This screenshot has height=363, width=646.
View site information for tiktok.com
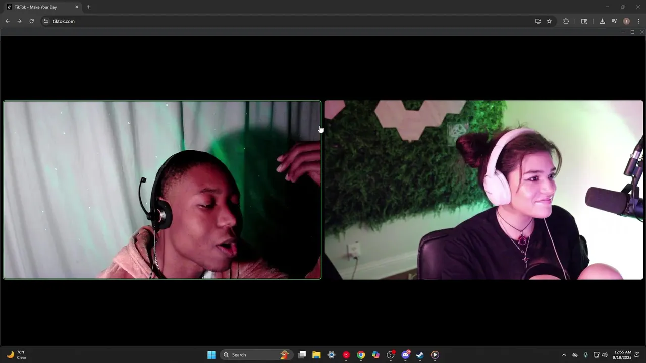point(46,21)
